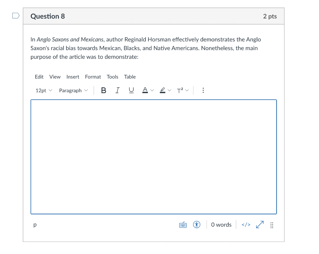Image resolution: width=319 pixels, height=254 pixels.
Task: Open the View menu
Action: click(55, 77)
